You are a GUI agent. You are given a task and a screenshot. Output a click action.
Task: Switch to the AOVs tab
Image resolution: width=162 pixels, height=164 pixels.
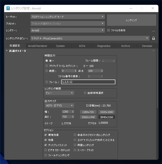[x=82, y=46]
